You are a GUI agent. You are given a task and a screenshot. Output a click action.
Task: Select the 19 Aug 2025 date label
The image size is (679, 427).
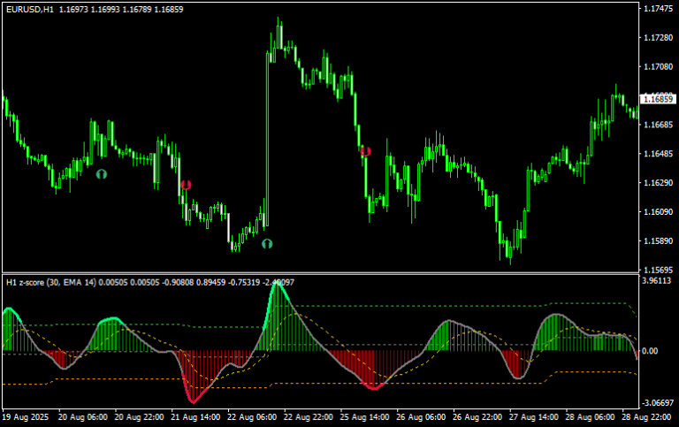[26, 417]
